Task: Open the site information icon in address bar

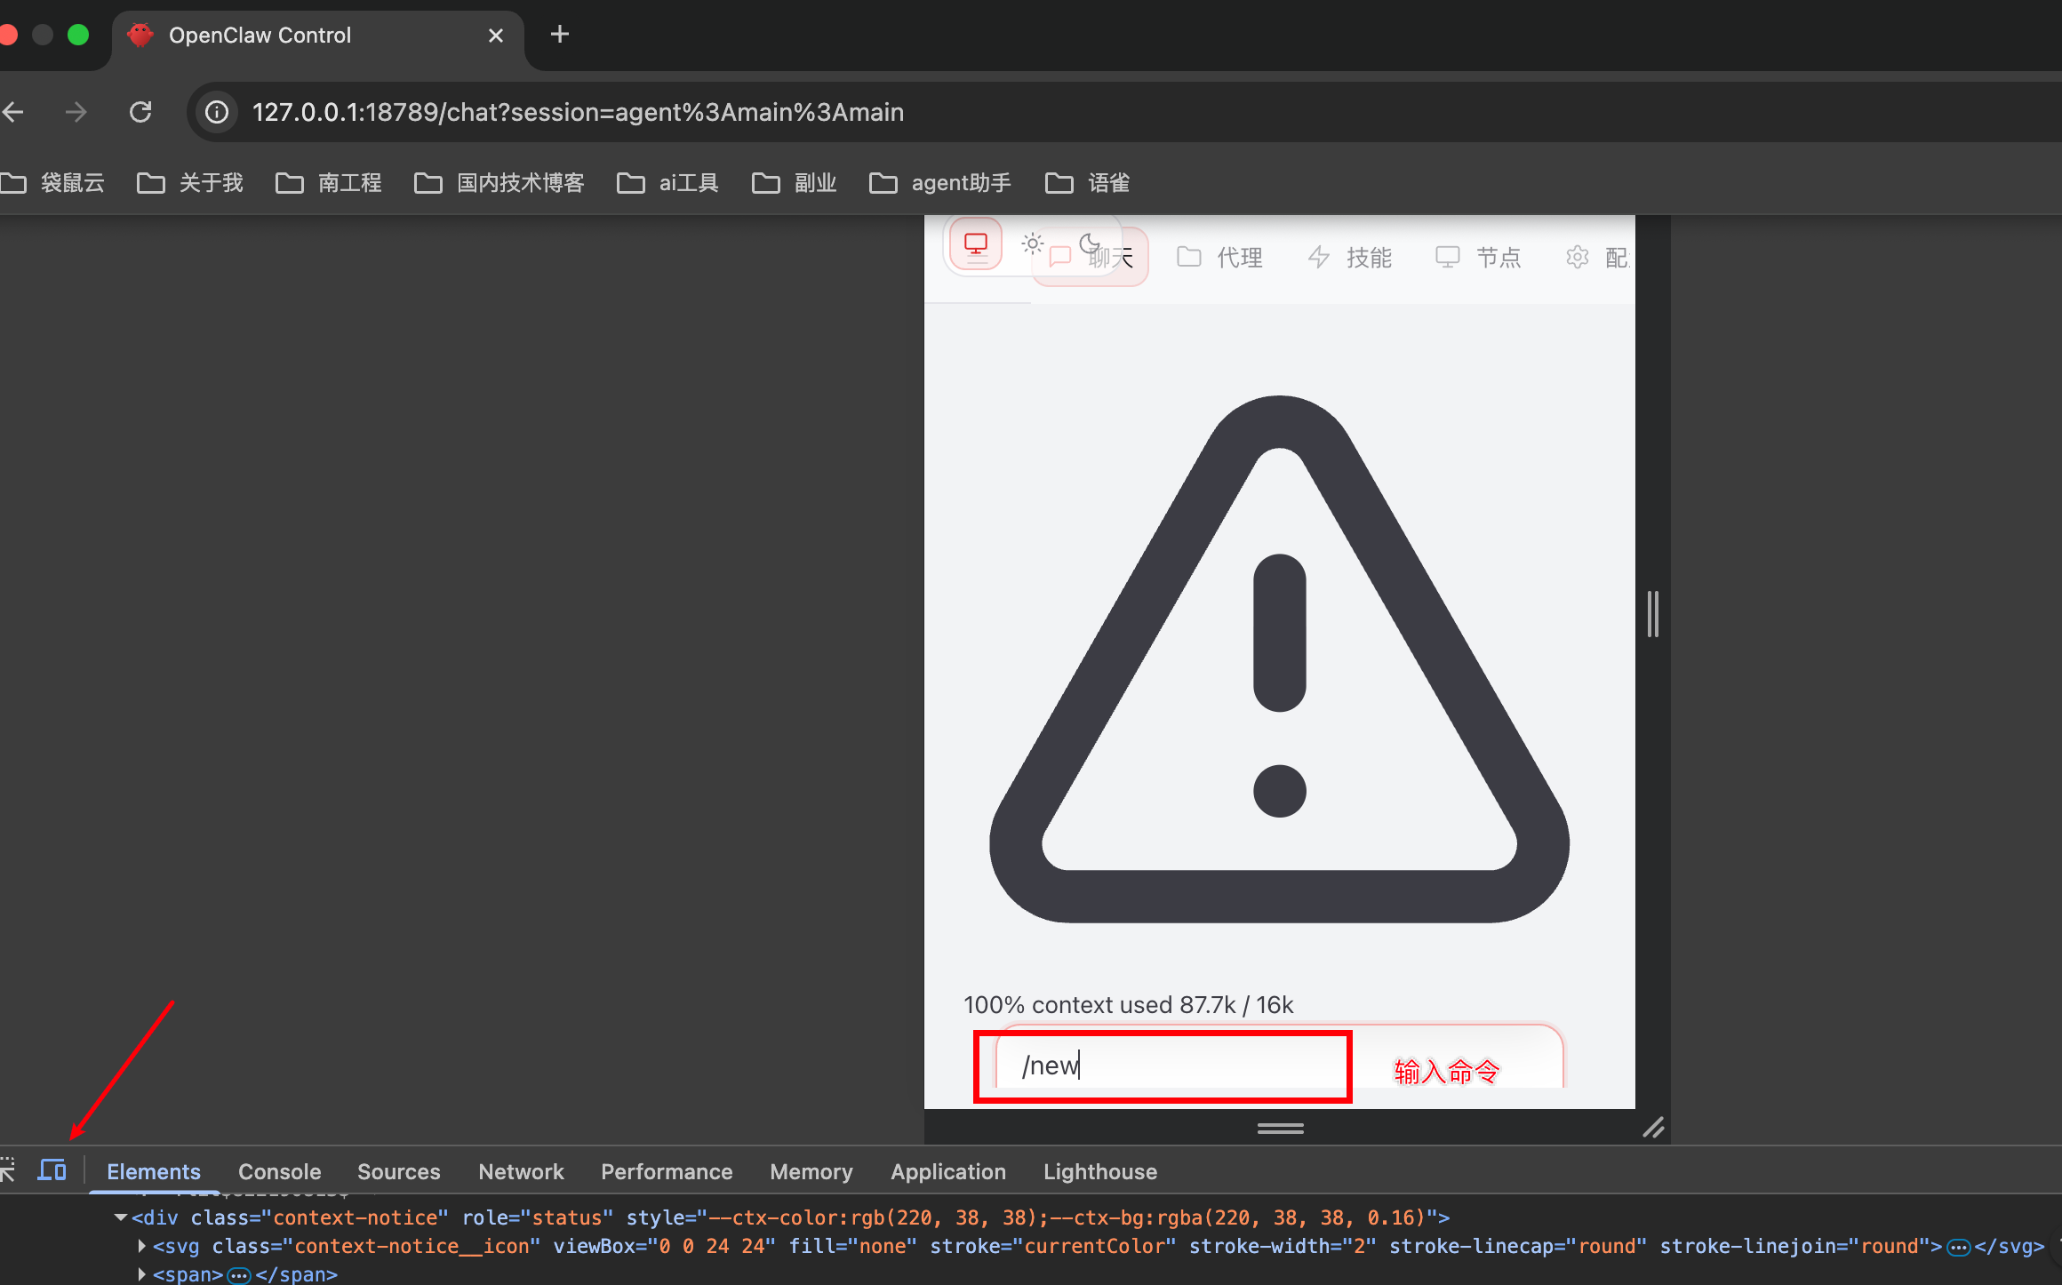Action: tap(217, 112)
